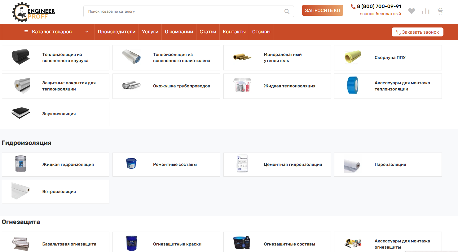Click the foil protective coating roll image
The height and width of the screenshot is (252, 458).
22,86
